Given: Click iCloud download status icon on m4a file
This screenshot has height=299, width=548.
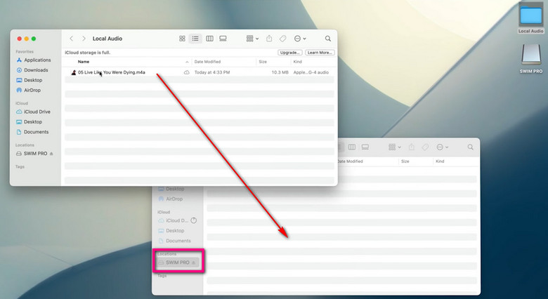Looking at the screenshot, I should (187, 72).
